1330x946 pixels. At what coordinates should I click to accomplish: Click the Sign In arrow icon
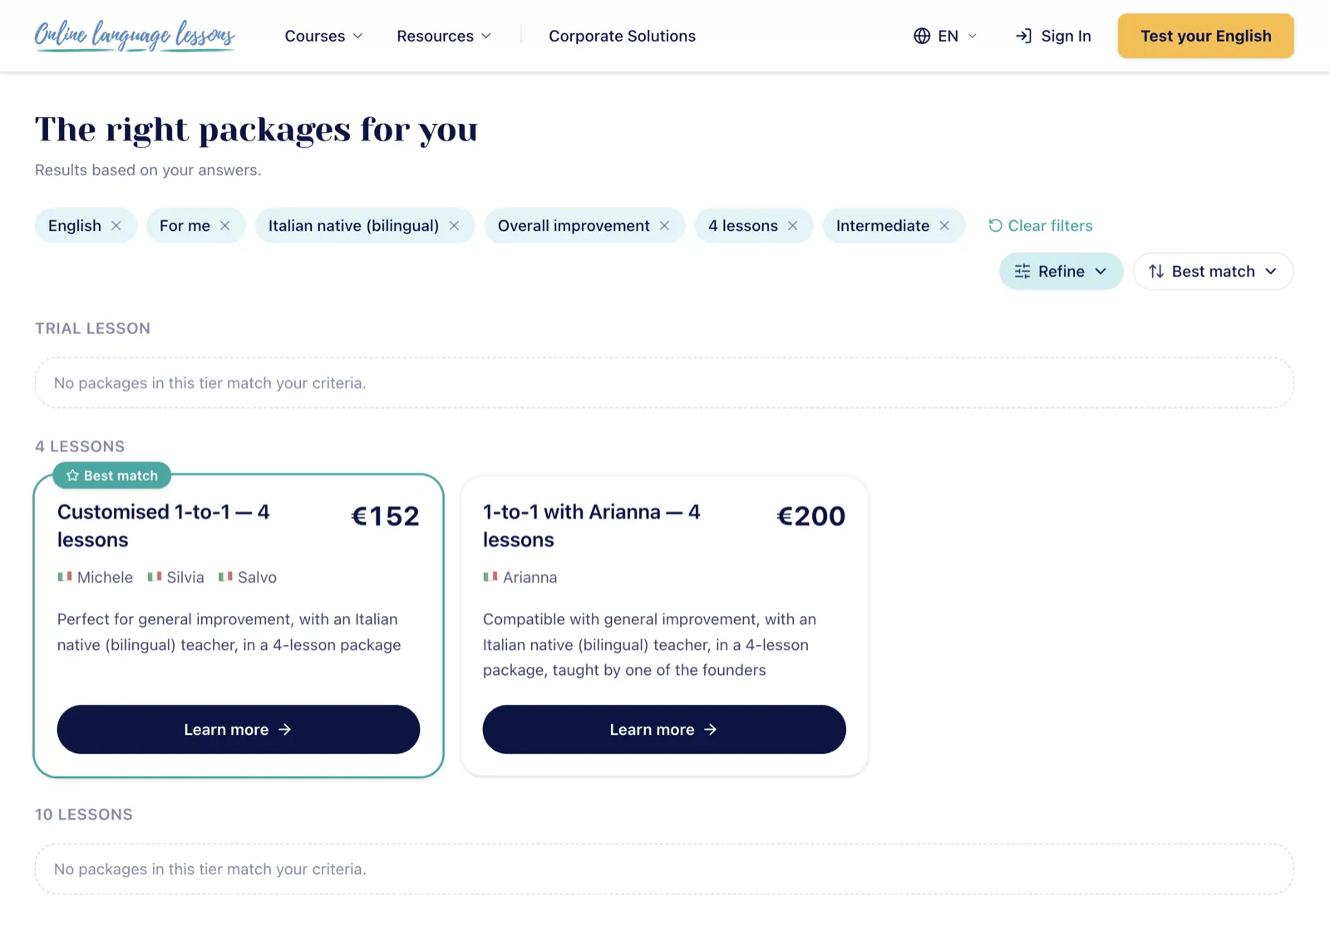tap(1023, 36)
